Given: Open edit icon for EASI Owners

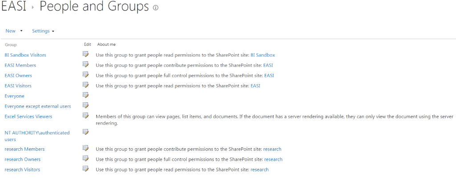Looking at the screenshot, I should 85,74.
